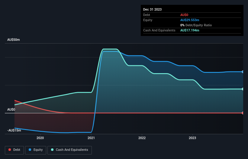
Task: Toggle Cash And Equivalents legend button
Action: pyautogui.click(x=69, y=150)
